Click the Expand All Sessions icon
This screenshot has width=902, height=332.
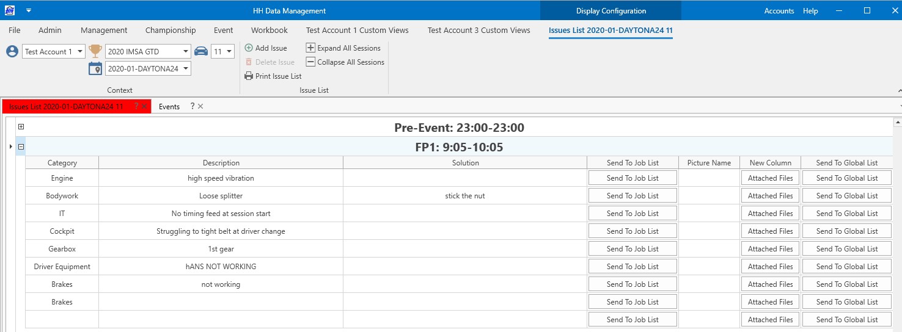(x=310, y=48)
